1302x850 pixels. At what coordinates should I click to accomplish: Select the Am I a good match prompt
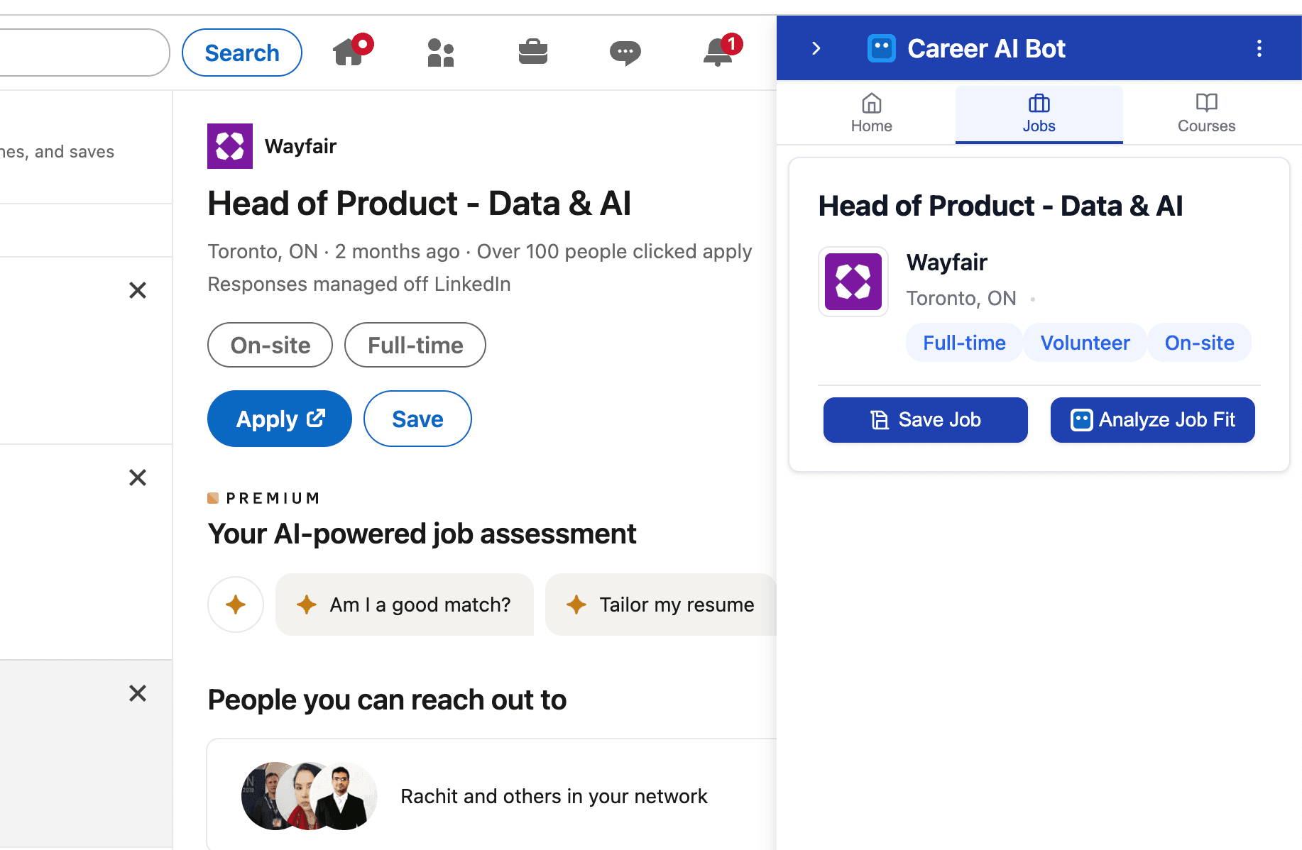(405, 605)
